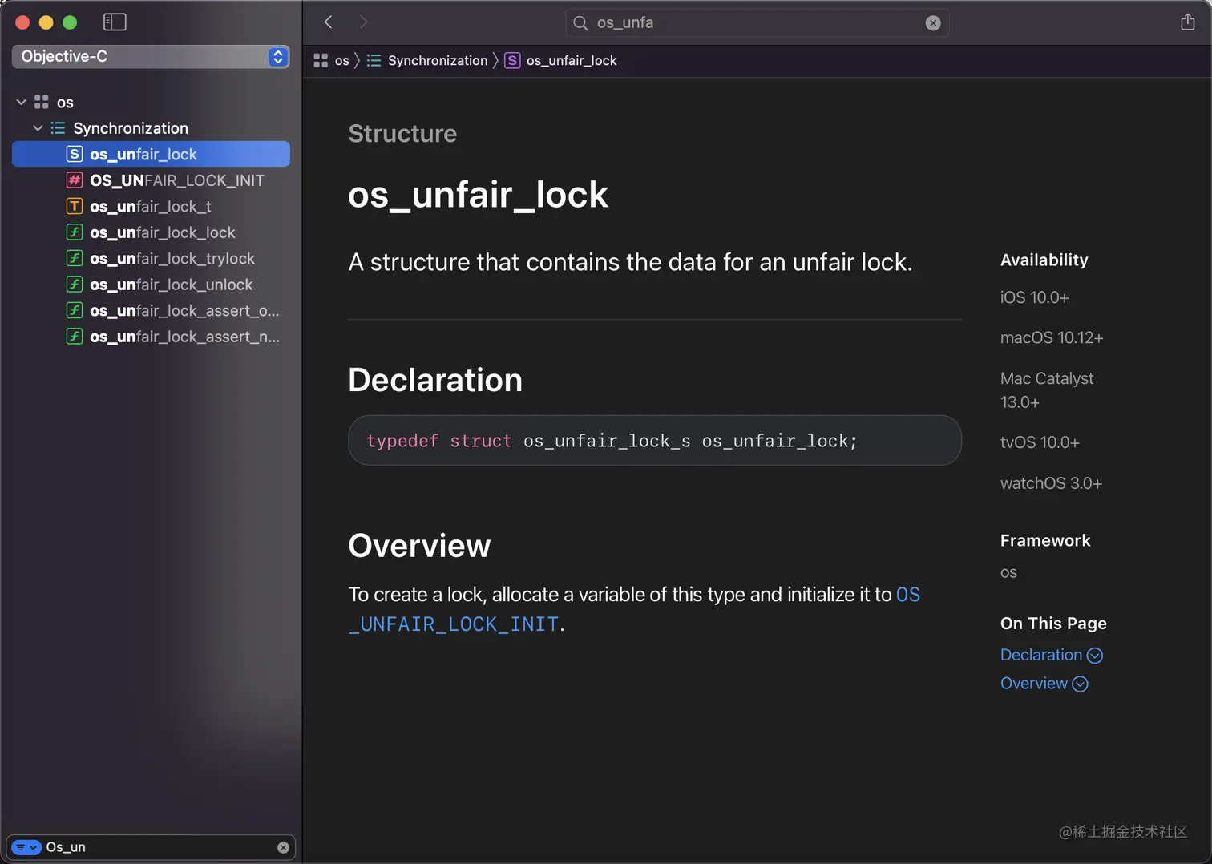Select os_unfair_lock_lock function row
Screen dimensions: 1212x864
[151, 232]
